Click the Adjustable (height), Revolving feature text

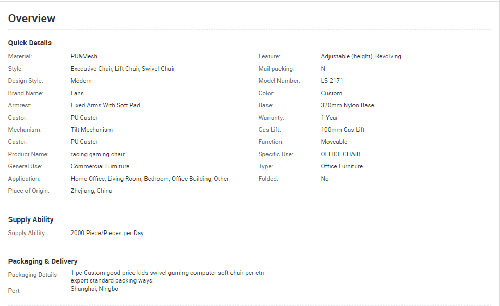coord(361,56)
